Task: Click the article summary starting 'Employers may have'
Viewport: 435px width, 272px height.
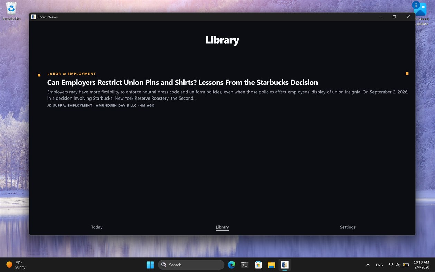Action: click(228, 95)
